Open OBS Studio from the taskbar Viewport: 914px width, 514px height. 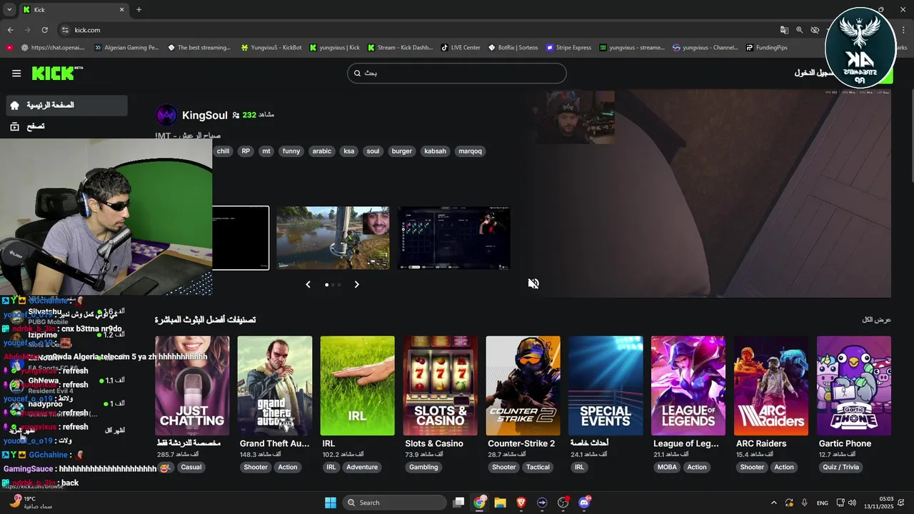coord(563,503)
